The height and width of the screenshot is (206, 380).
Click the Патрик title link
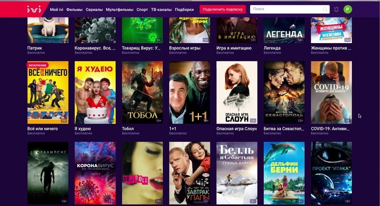coord(35,48)
